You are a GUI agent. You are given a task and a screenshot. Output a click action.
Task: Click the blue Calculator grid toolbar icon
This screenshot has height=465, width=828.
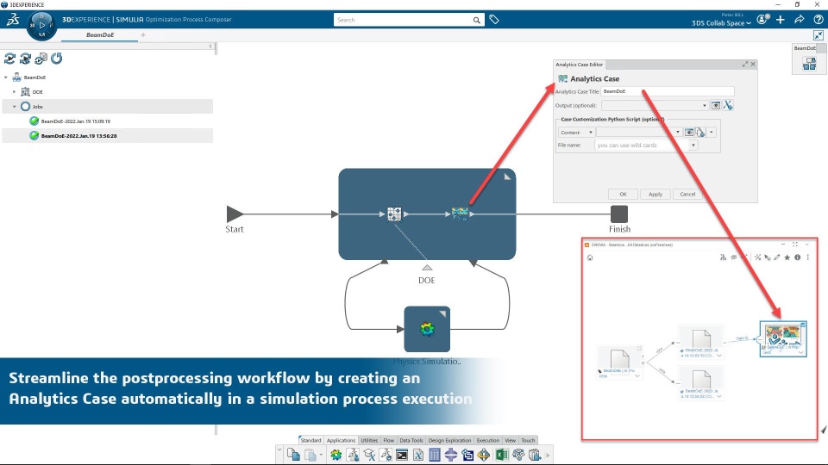coord(434,455)
